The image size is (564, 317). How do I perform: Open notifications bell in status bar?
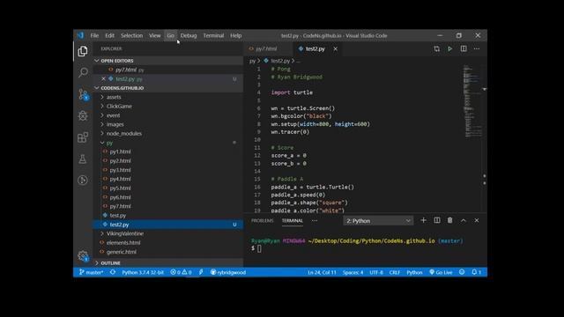pos(477,272)
